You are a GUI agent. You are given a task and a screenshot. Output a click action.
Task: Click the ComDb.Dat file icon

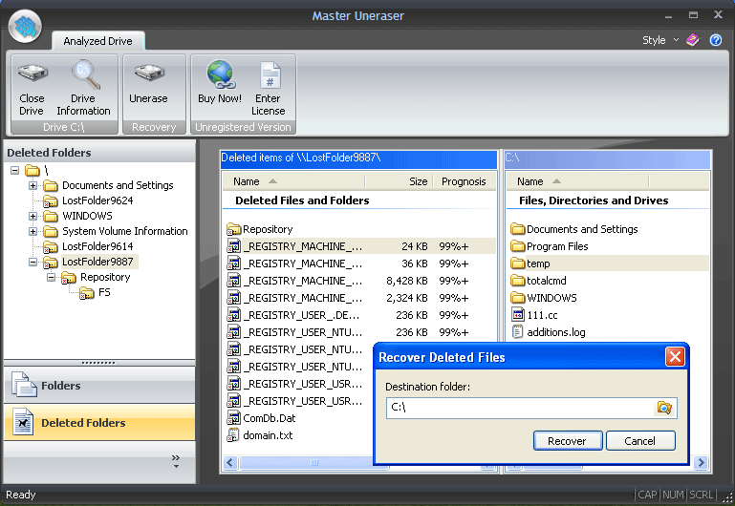pos(233,418)
